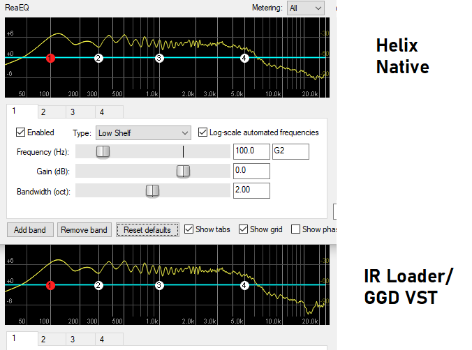Click band 3 node in top EQ graph
The height and width of the screenshot is (350, 472).
click(159, 59)
